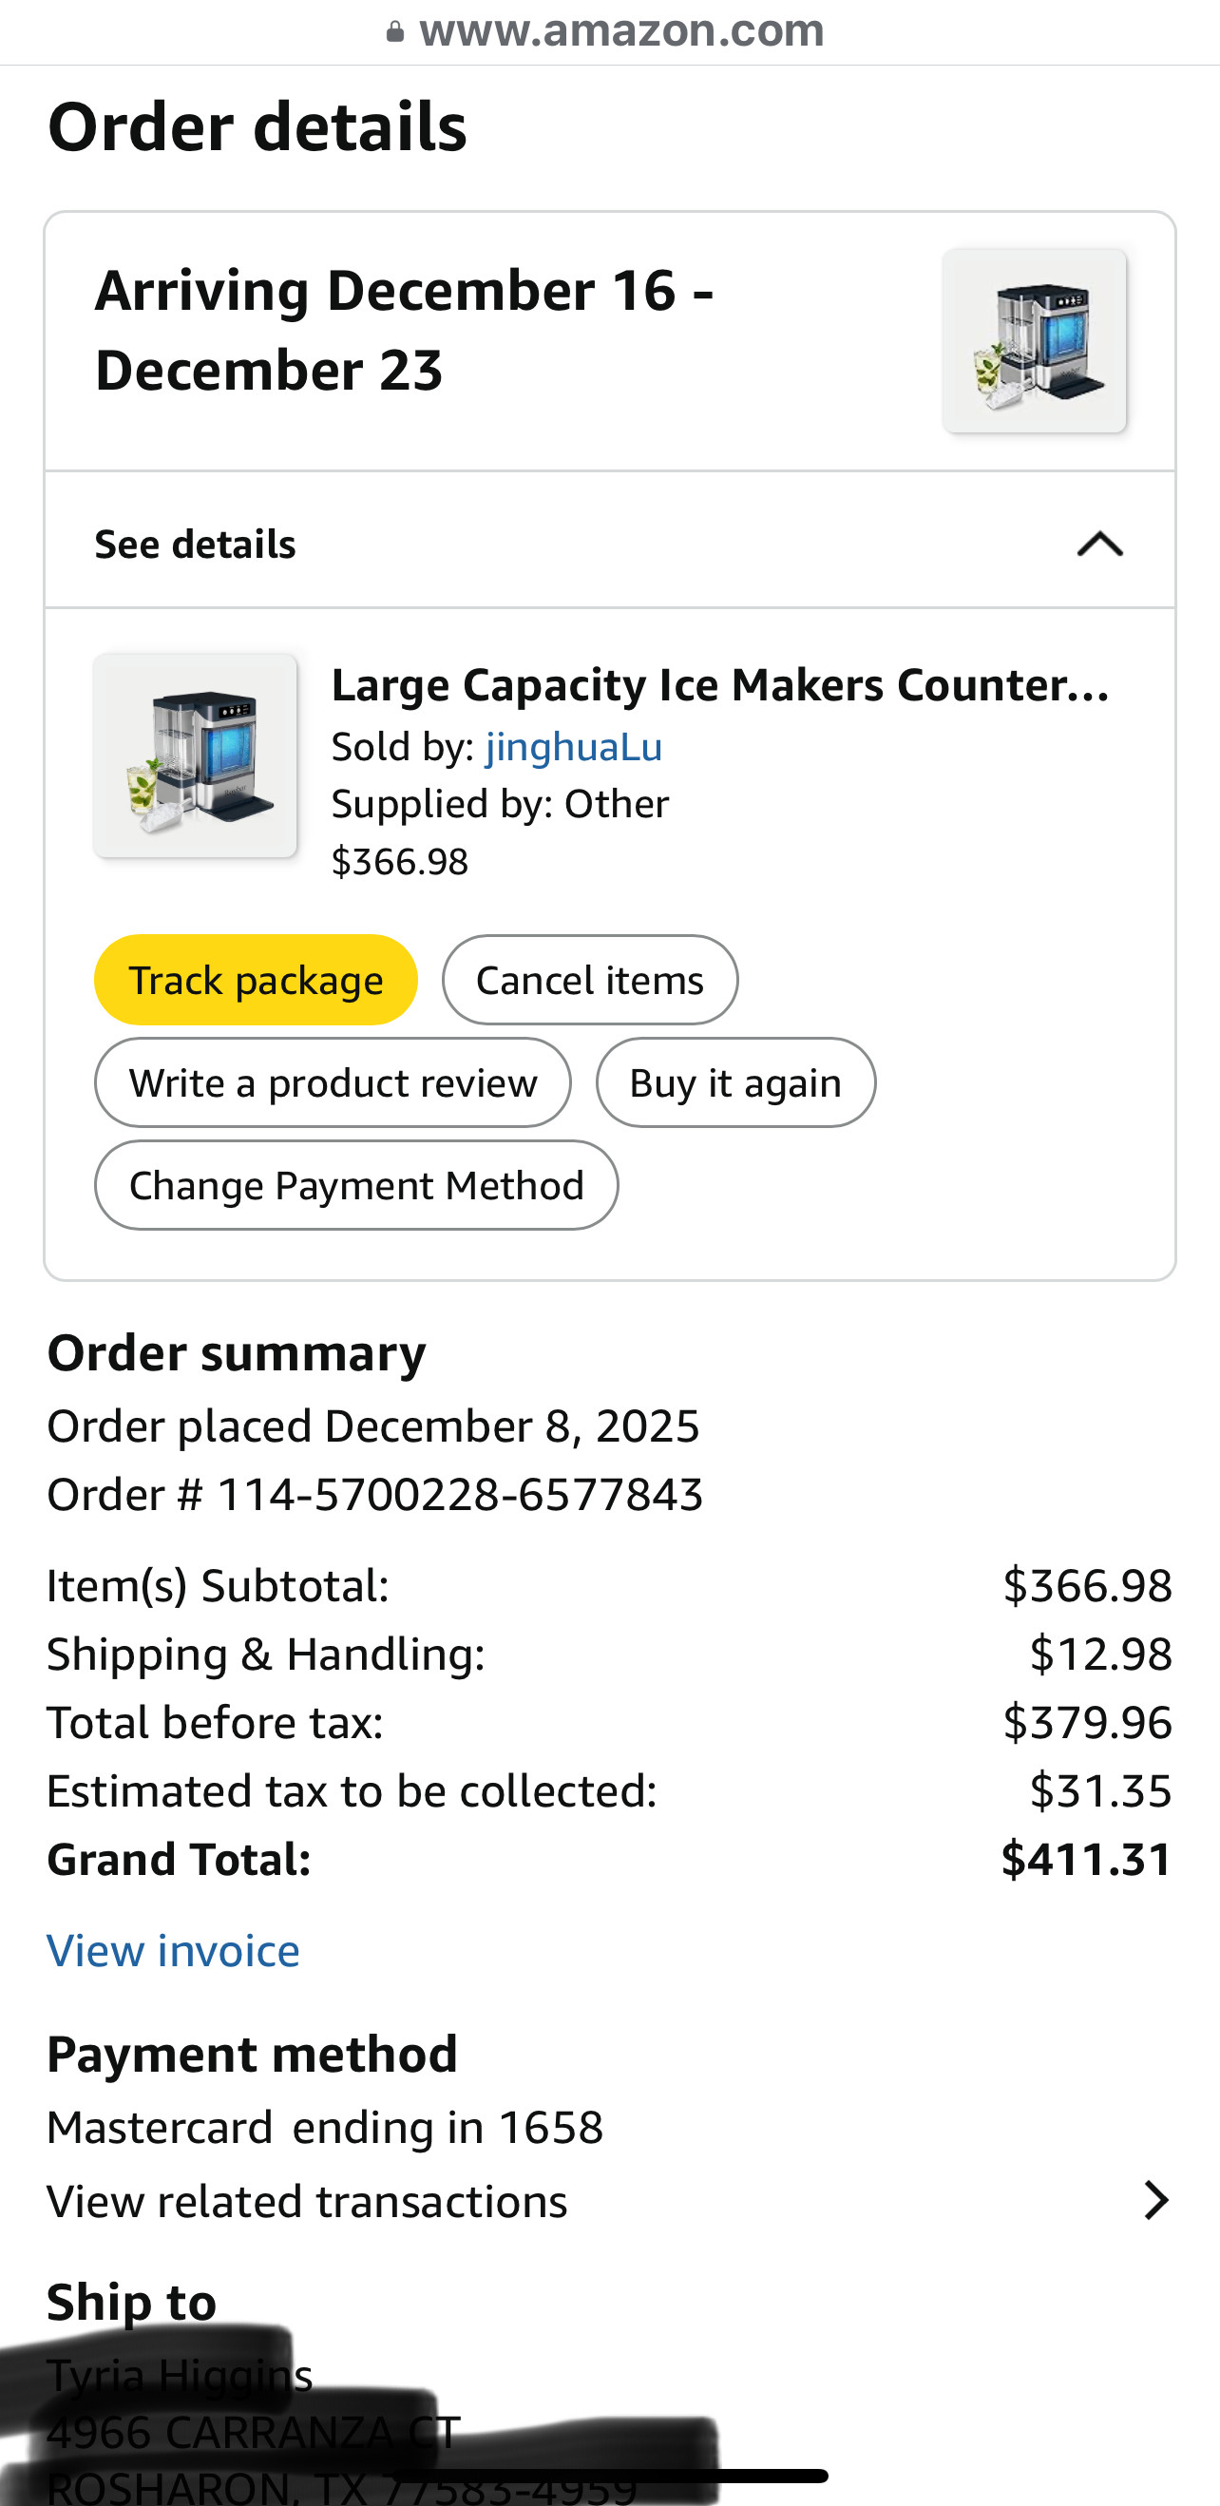Tap the order number 114-5700228-6577843

[459, 1494]
